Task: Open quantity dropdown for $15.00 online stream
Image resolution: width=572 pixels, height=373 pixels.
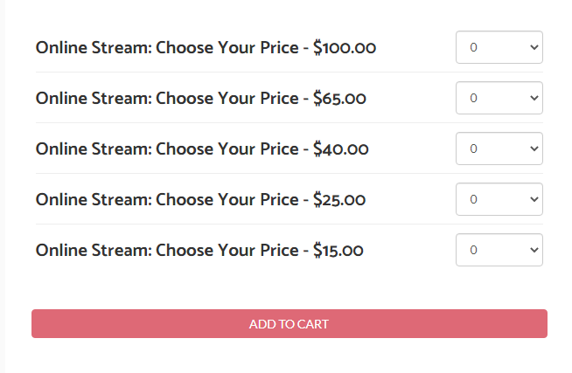Action: click(499, 250)
